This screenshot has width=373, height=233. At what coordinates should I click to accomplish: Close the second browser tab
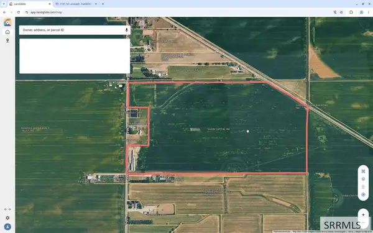[96, 4]
